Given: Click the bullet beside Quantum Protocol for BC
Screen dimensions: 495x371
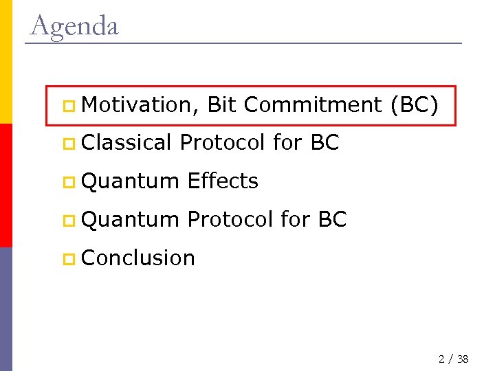Looking at the screenshot, I should pos(67,221).
